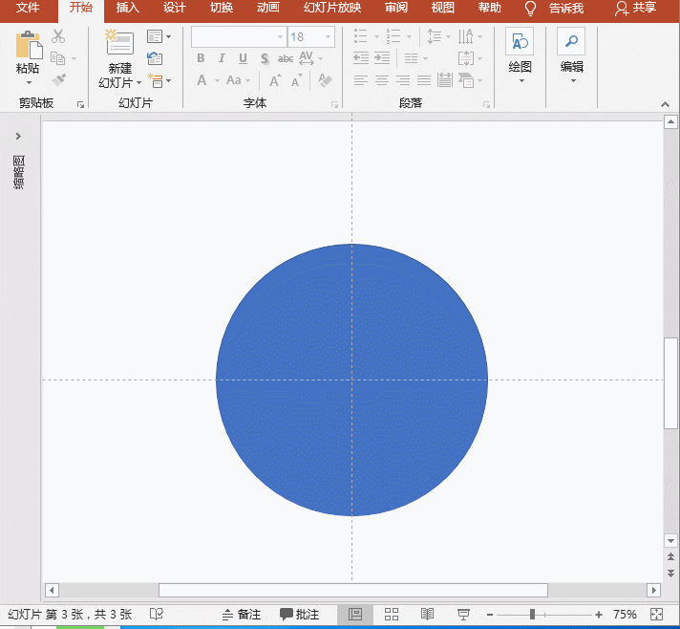Open the File (文件) tab
The height and width of the screenshot is (629, 680).
(28, 8)
